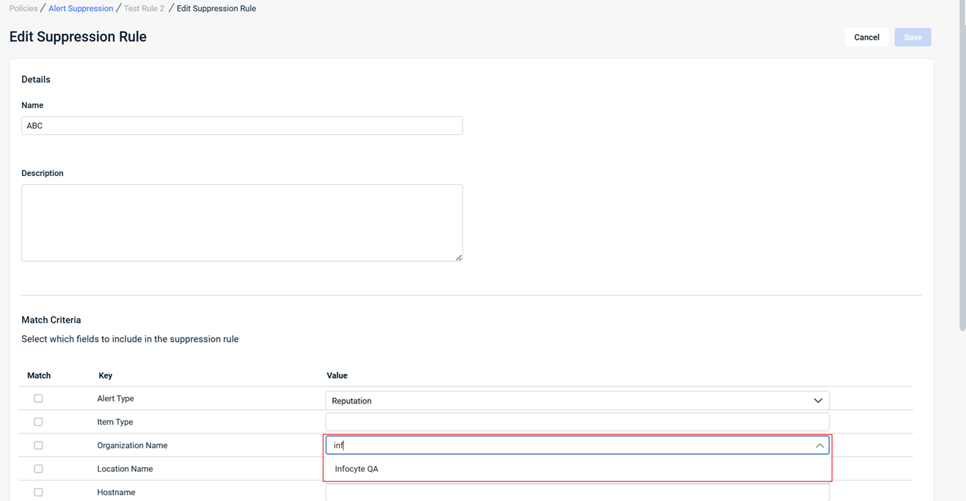Image resolution: width=966 pixels, height=501 pixels.
Task: Click the Item Type value field
Action: [x=577, y=422]
